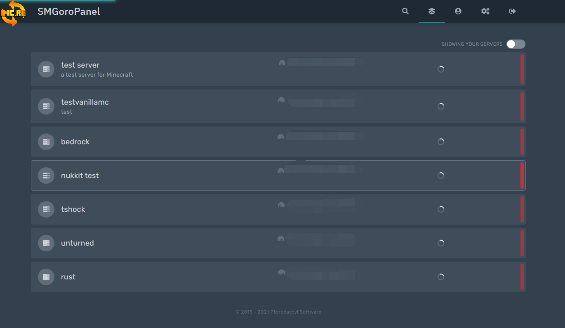Open the admin gears icon

(x=485, y=11)
